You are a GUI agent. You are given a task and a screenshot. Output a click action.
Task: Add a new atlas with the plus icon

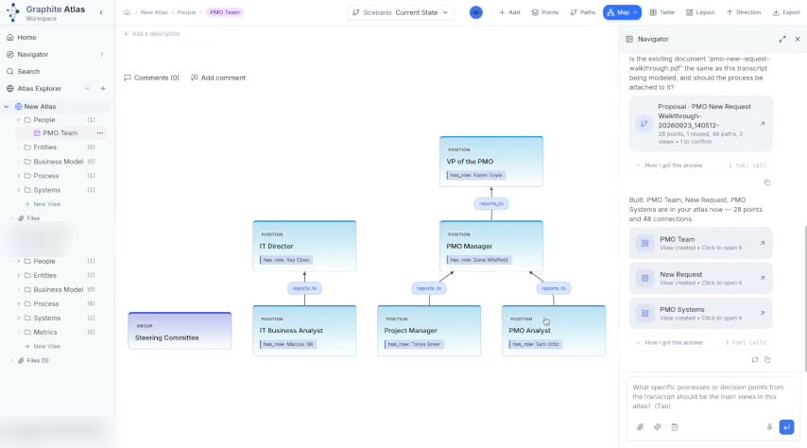tap(102, 89)
